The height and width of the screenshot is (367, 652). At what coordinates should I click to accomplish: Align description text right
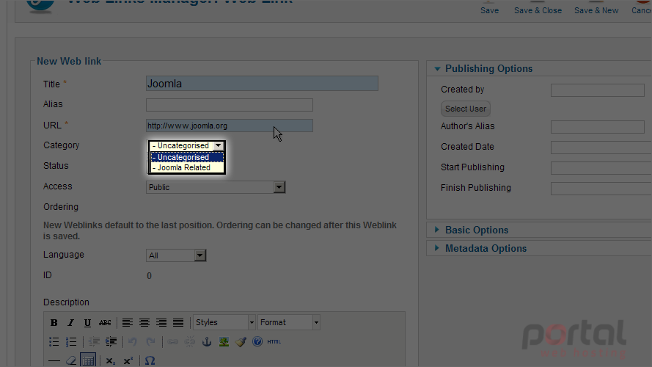pyautogui.click(x=161, y=322)
